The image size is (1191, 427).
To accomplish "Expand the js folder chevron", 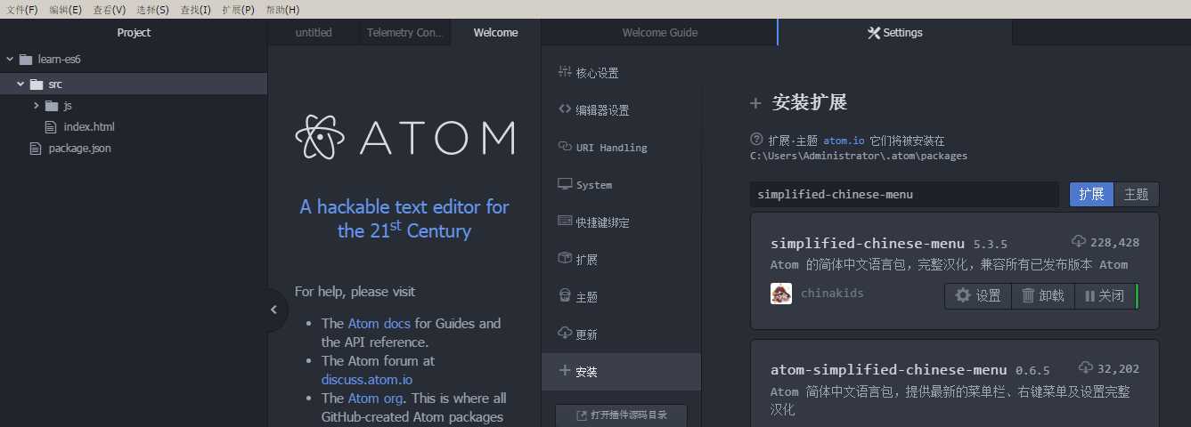I will (37, 106).
